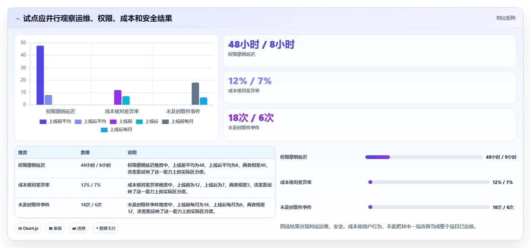Viewport: 531px width, 248px height.
Task: Select the 未及时取件事件 table row cell
Action: [34, 204]
